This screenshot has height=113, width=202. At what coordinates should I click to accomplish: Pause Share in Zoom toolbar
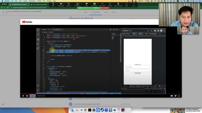point(102,4)
